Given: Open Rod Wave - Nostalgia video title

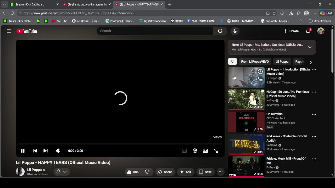Looking at the screenshot, I should pos(287,138).
